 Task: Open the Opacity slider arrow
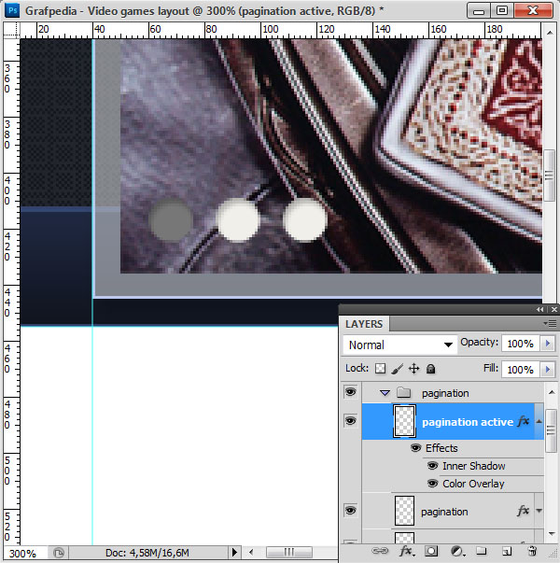pos(548,344)
